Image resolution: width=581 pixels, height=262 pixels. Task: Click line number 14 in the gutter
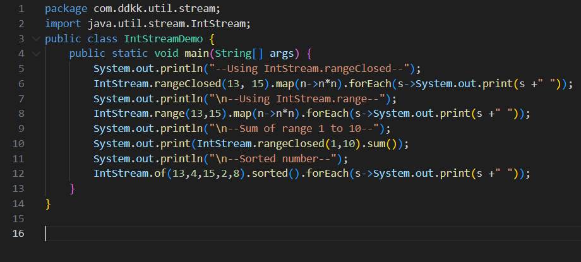18,203
